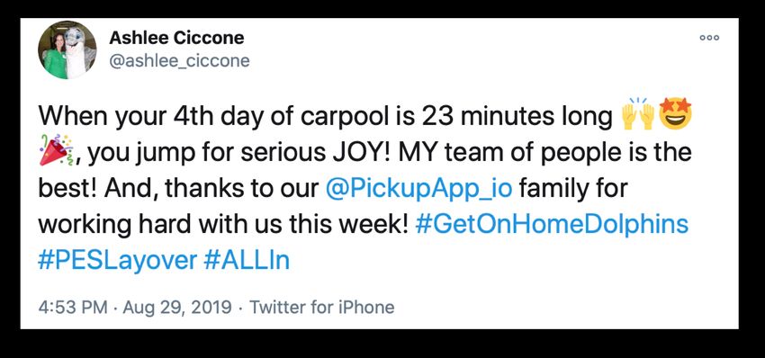Follow the #GetOnHomeDolphins hashtag

(x=552, y=225)
